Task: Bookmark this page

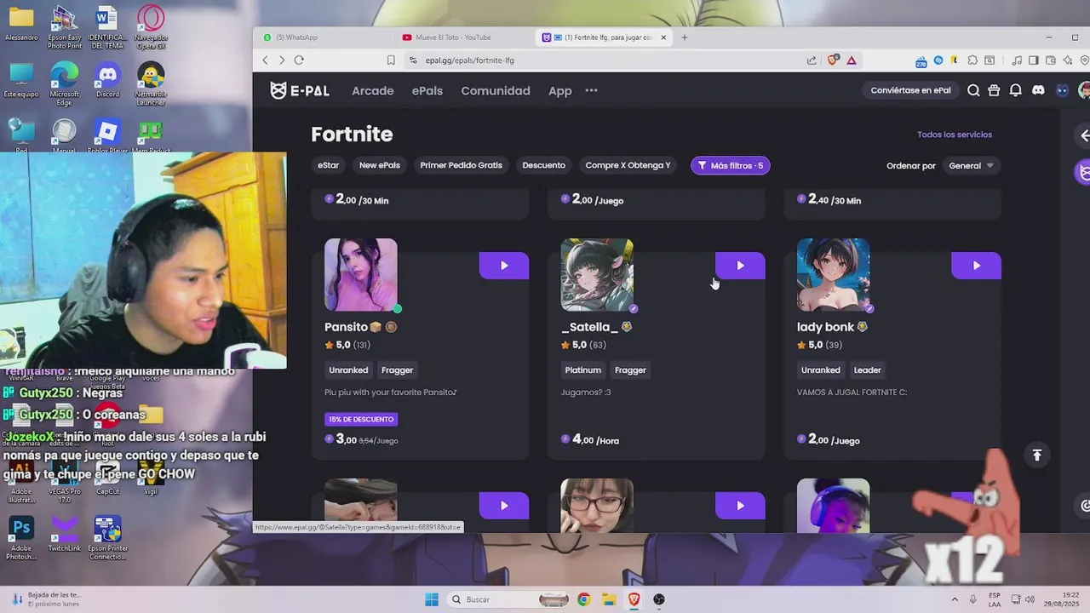Action: tap(391, 60)
